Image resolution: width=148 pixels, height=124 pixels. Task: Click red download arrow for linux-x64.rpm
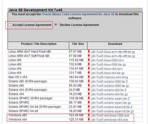[89, 69]
